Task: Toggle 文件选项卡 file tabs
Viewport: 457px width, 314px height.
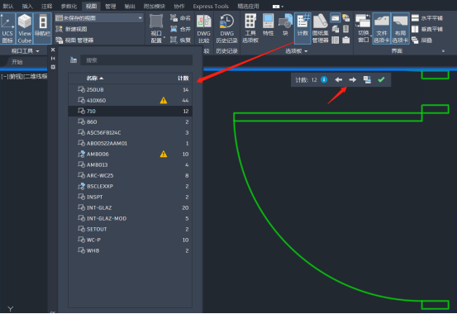Action: pyautogui.click(x=381, y=29)
